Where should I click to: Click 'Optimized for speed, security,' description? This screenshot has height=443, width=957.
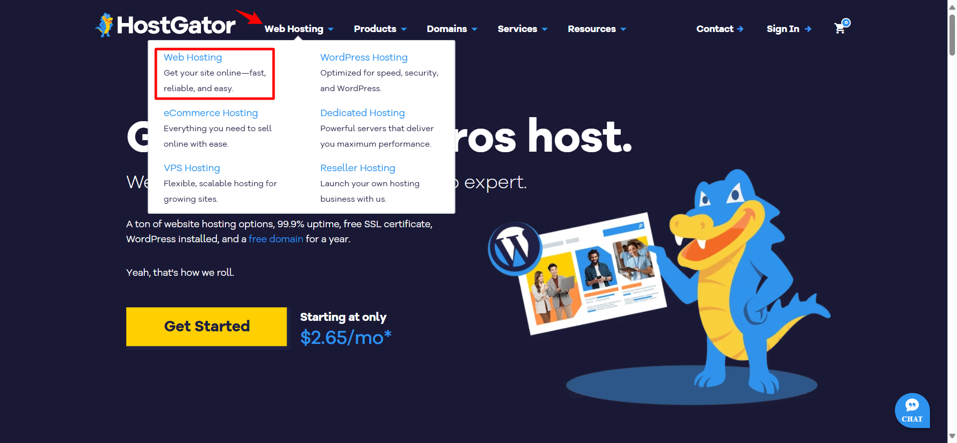tap(379, 73)
